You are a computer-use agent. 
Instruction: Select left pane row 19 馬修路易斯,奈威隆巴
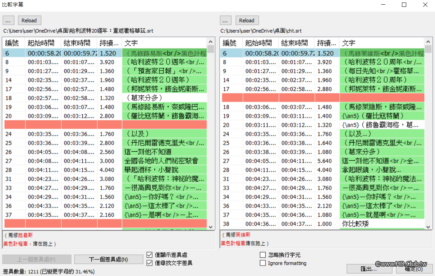pyautogui.click(x=105, y=107)
